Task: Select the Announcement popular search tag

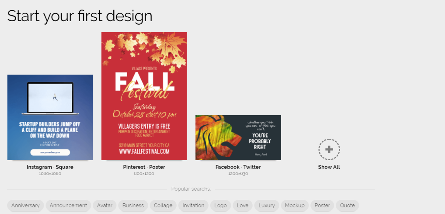Action: tap(68, 206)
